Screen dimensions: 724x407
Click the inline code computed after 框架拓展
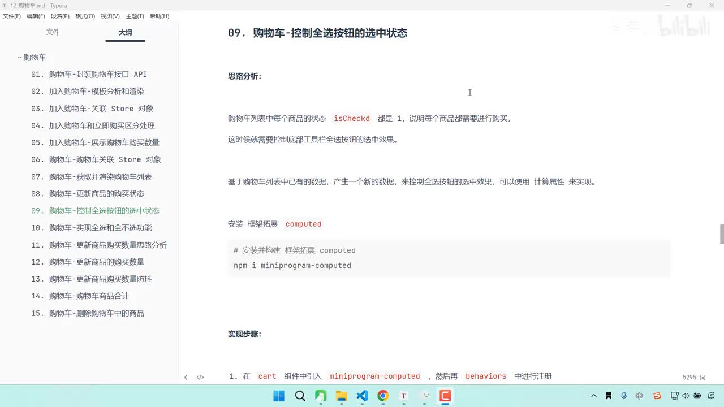coord(303,224)
